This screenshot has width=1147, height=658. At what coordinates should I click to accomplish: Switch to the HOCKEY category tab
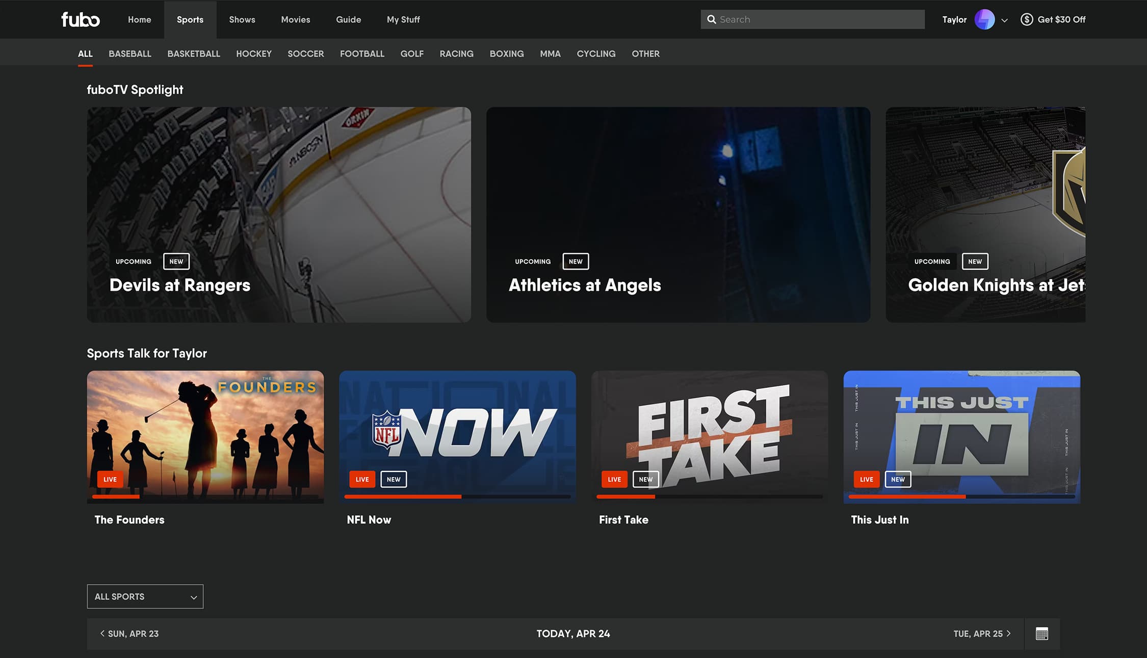pos(253,54)
